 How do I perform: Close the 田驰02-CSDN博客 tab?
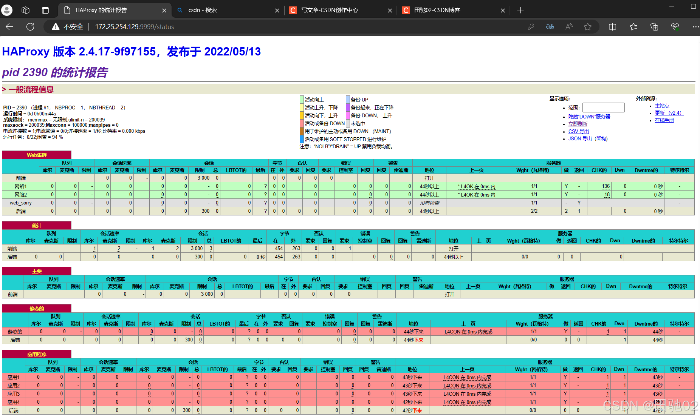[503, 11]
